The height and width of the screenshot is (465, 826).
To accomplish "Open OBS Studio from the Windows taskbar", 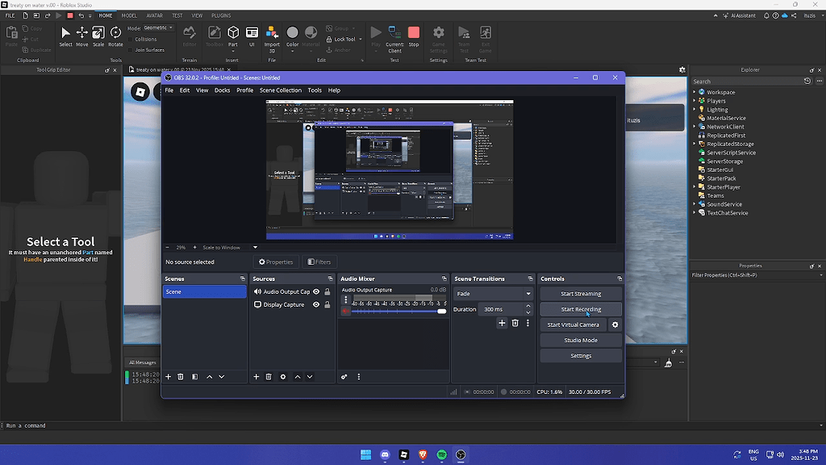I will point(461,455).
